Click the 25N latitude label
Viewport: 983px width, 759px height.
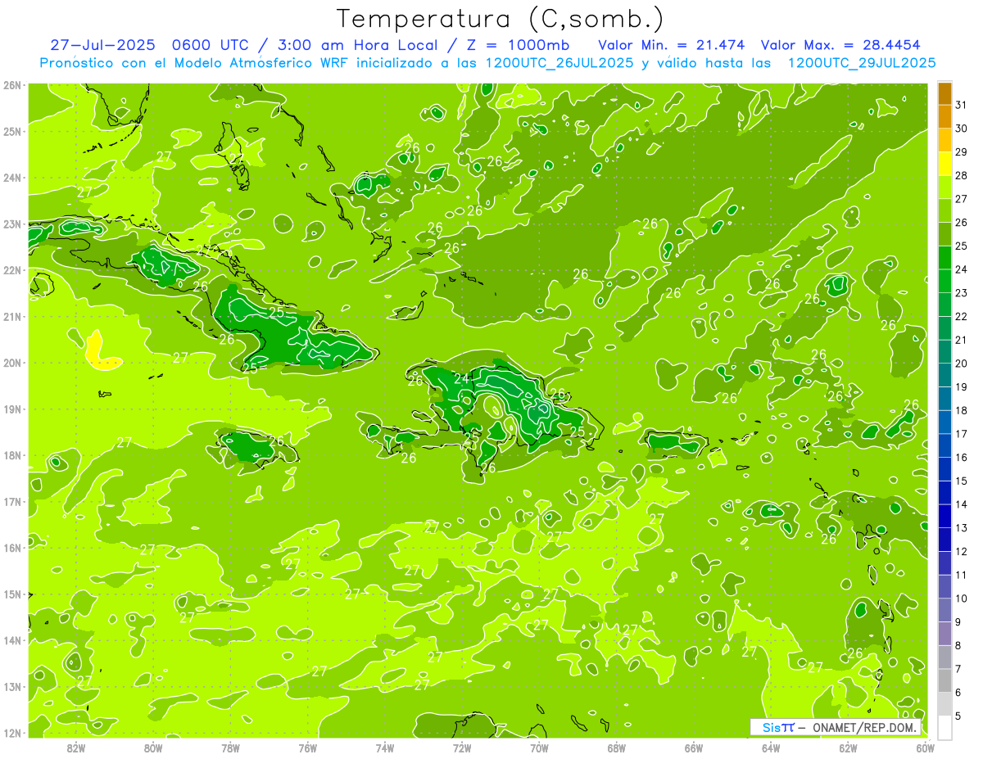pos(11,131)
